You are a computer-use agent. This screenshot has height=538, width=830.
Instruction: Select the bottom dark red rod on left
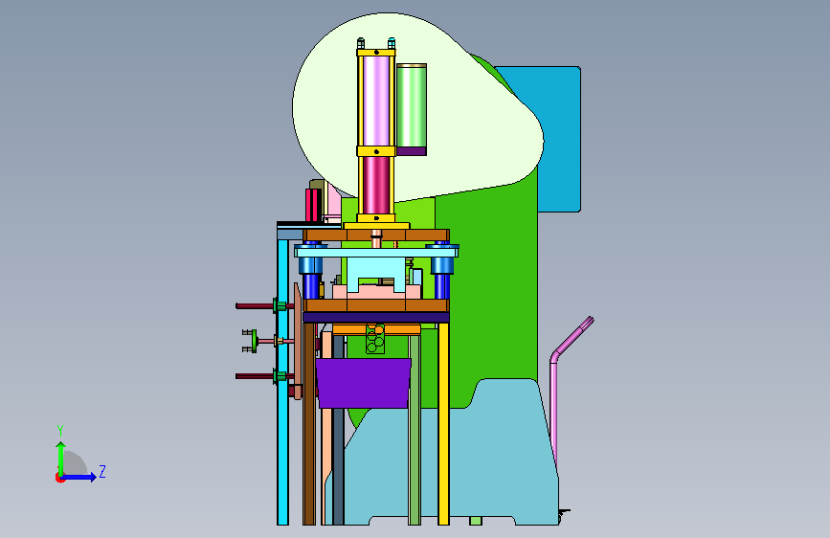click(254, 376)
